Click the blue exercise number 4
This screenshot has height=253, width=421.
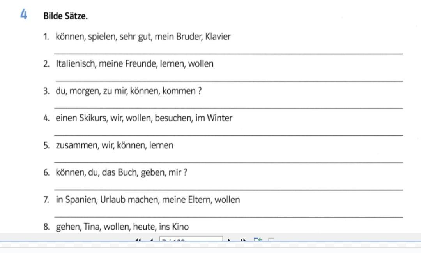pyautogui.click(x=24, y=16)
